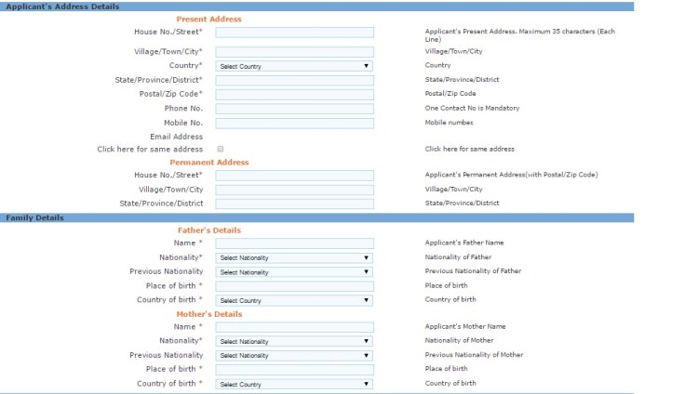Viewport: 685px width, 394px height.
Task: Select the permanent address Village/Town/City field
Action: (294, 190)
